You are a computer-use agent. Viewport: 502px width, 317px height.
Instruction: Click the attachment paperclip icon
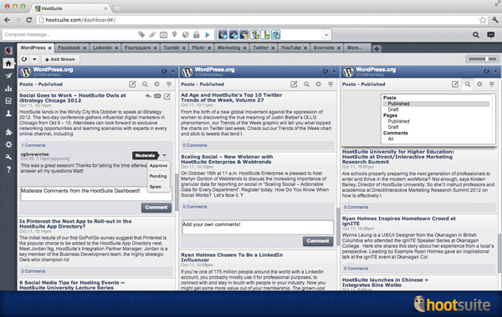tap(152, 34)
